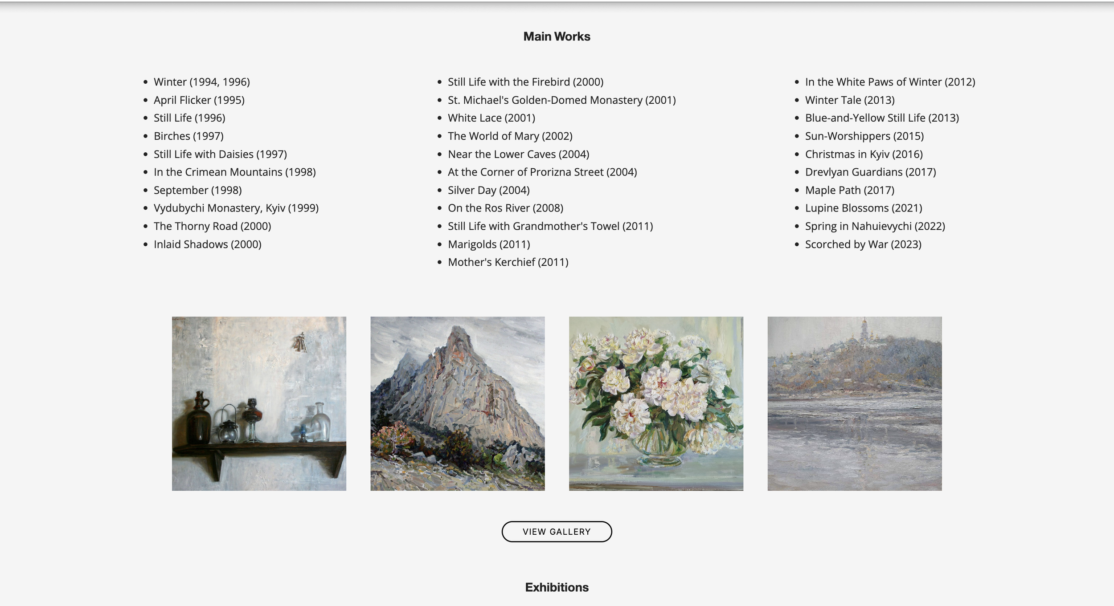Viewport: 1114px width, 606px height.
Task: Select Still Life with the Firebird (2000)
Action: tap(525, 82)
